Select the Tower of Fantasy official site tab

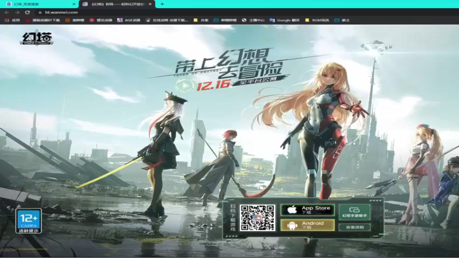[117, 4]
